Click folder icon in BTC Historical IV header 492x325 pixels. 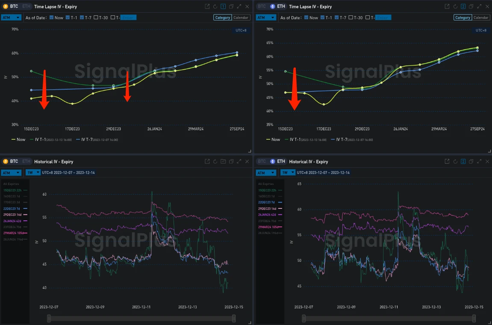tap(223, 161)
